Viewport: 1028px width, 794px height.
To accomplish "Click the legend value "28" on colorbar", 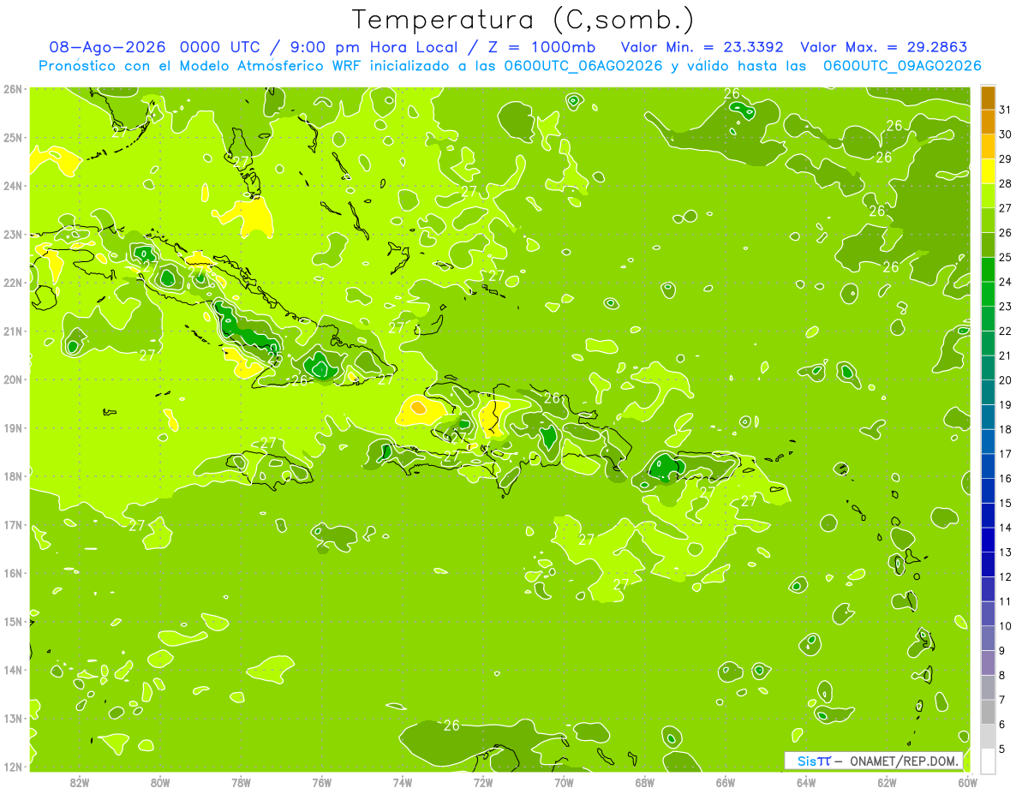I will (x=1006, y=183).
